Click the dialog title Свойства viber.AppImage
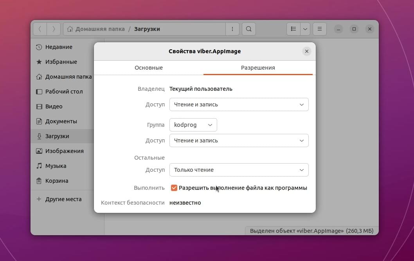 click(x=205, y=51)
